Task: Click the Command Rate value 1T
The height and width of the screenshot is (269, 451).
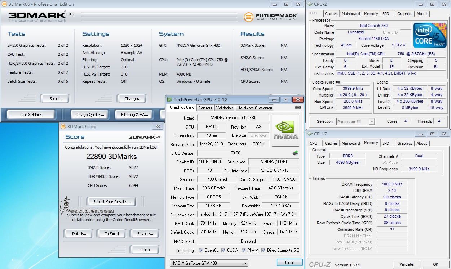Action: pos(392,229)
